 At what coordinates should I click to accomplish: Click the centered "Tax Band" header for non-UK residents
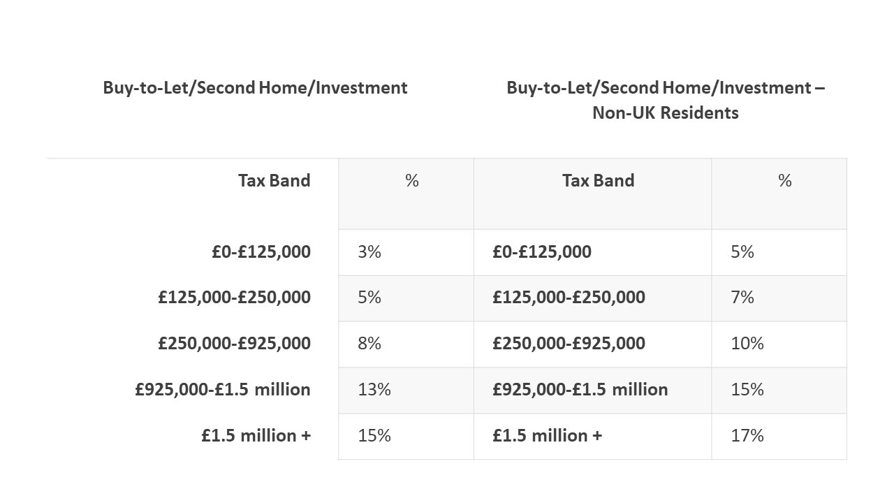[598, 181]
